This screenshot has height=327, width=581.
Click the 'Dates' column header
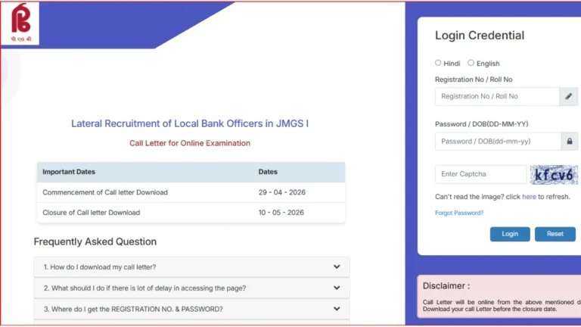(268, 172)
